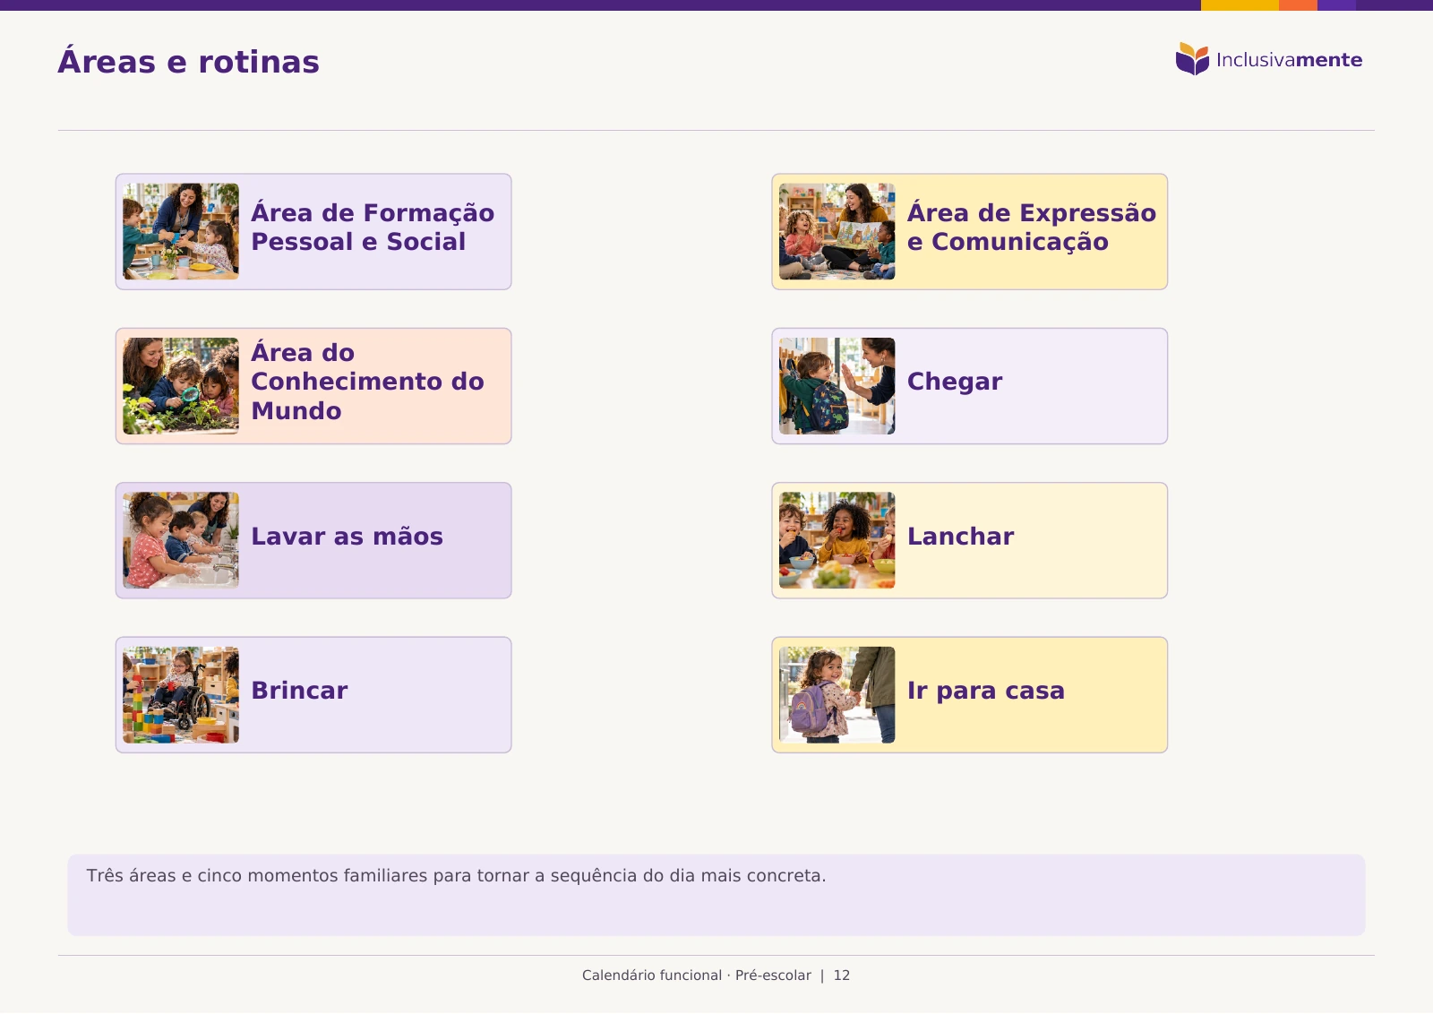Click the "Inclusivamente" brand name text

click(1289, 60)
